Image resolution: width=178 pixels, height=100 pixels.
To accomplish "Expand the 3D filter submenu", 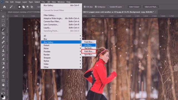I will coord(61,36).
